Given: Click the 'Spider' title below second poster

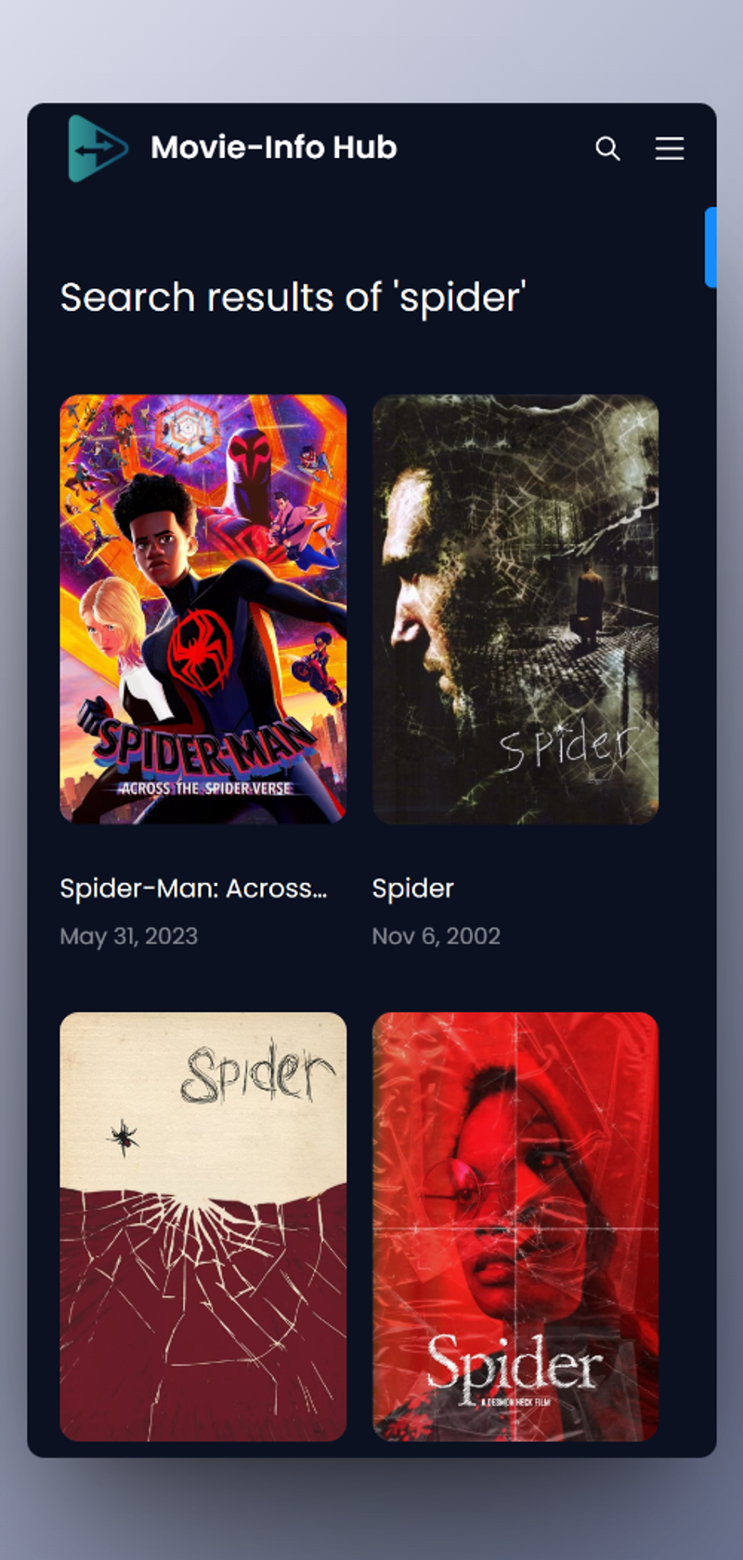Looking at the screenshot, I should coord(413,889).
